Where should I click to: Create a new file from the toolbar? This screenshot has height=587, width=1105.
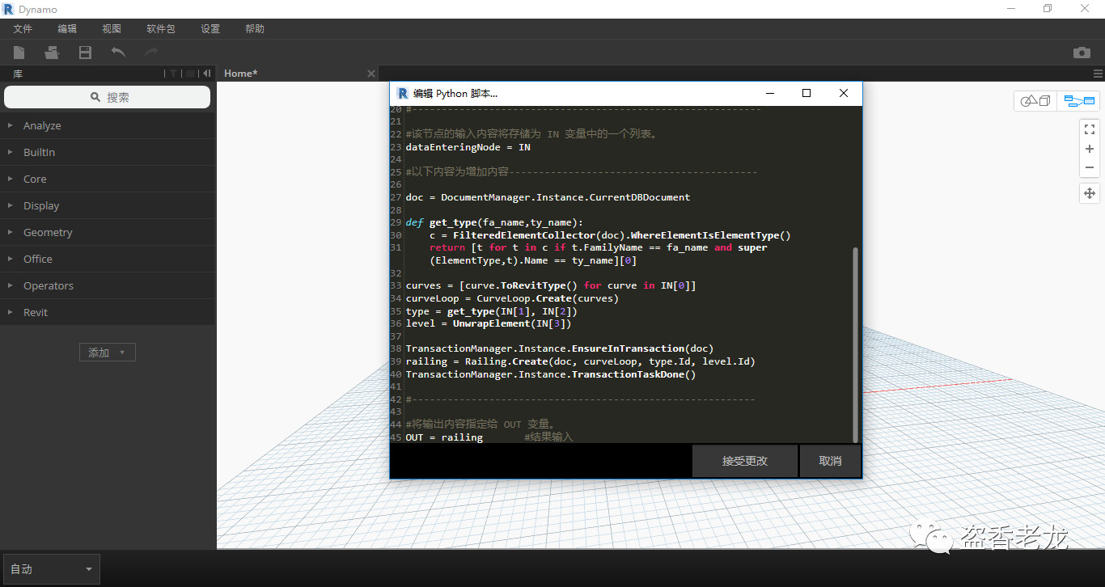point(19,53)
